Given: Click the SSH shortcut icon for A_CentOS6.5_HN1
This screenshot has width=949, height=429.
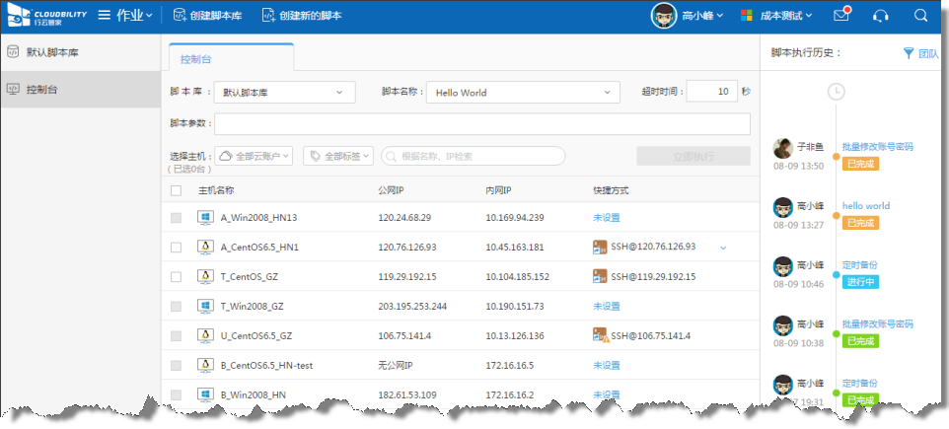Looking at the screenshot, I should tap(600, 247).
